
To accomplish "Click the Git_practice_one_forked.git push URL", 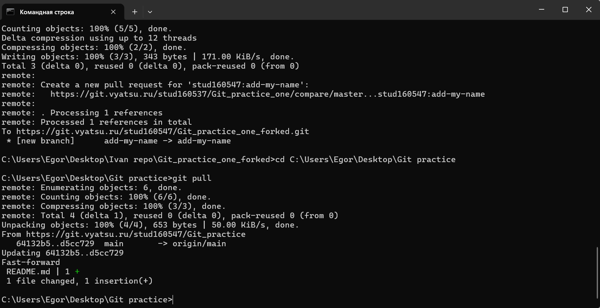I will point(162,132).
